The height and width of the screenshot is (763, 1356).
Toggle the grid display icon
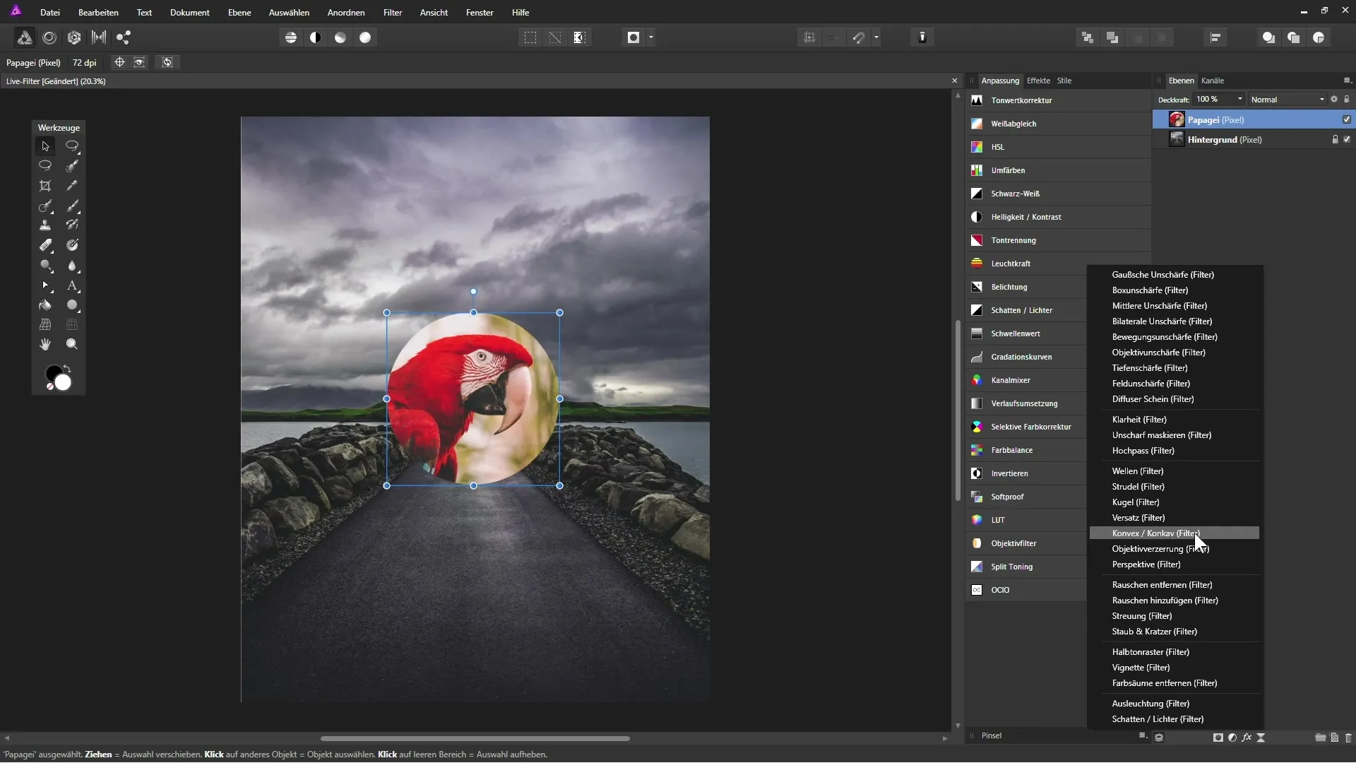809,37
